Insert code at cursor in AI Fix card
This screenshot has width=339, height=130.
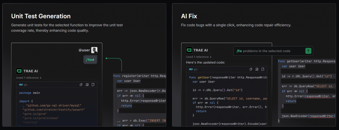[x=257, y=69]
